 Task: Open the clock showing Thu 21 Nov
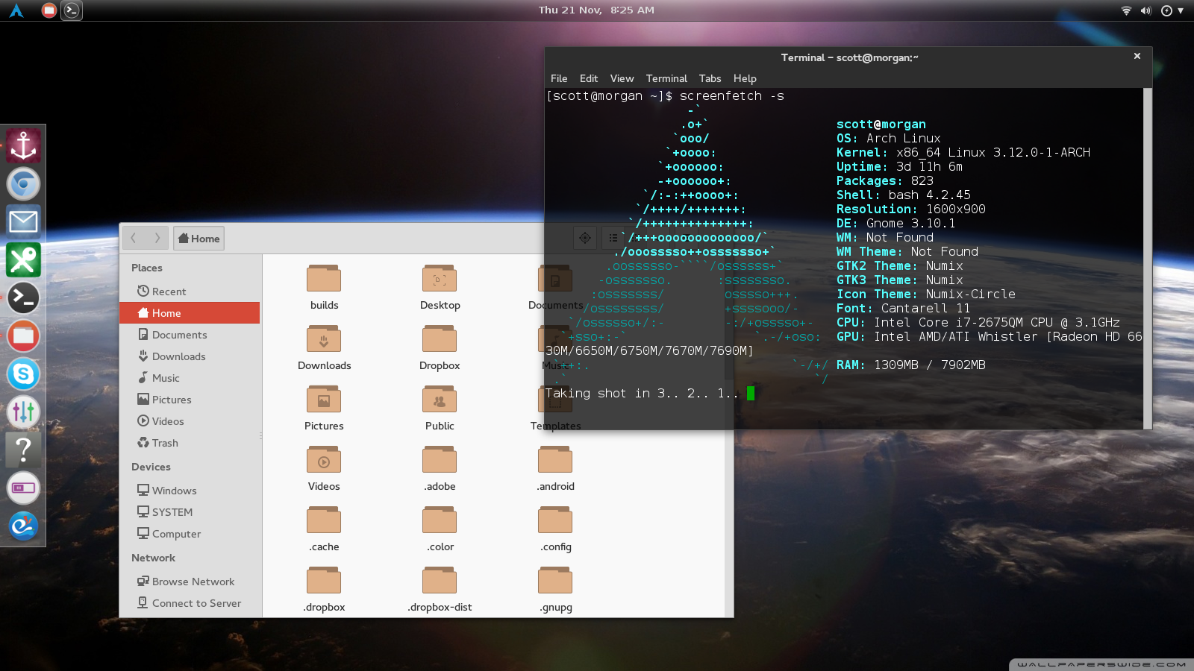point(596,10)
